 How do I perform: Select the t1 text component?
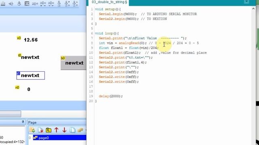tap(31, 75)
